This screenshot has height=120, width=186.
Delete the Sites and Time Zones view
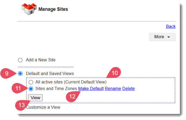click(x=129, y=89)
